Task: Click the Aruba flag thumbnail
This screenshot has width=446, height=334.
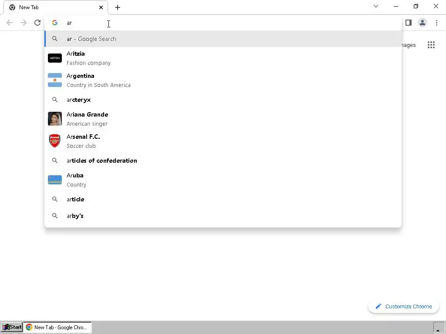Action: 54,180
